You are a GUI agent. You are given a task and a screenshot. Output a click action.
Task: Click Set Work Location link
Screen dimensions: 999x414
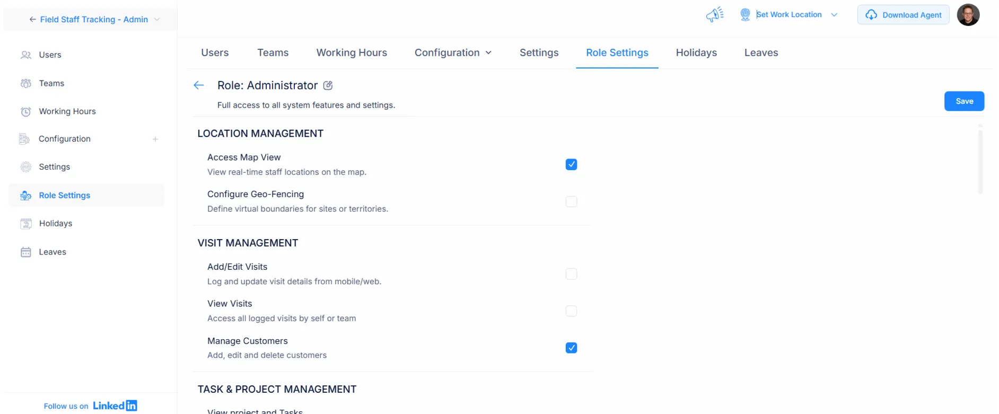789,15
